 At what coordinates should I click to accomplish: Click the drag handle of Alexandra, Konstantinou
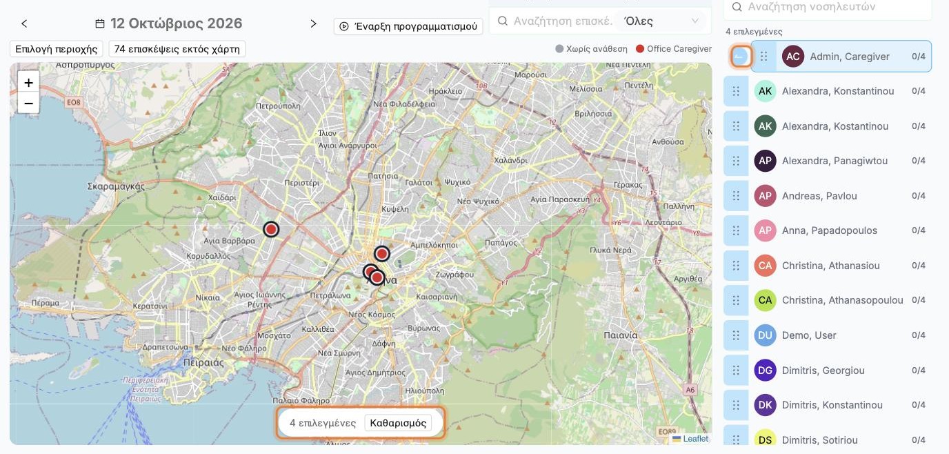coord(736,91)
